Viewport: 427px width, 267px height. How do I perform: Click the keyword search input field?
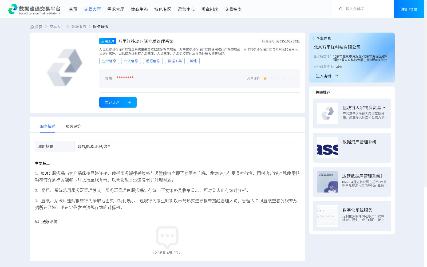tap(367, 9)
